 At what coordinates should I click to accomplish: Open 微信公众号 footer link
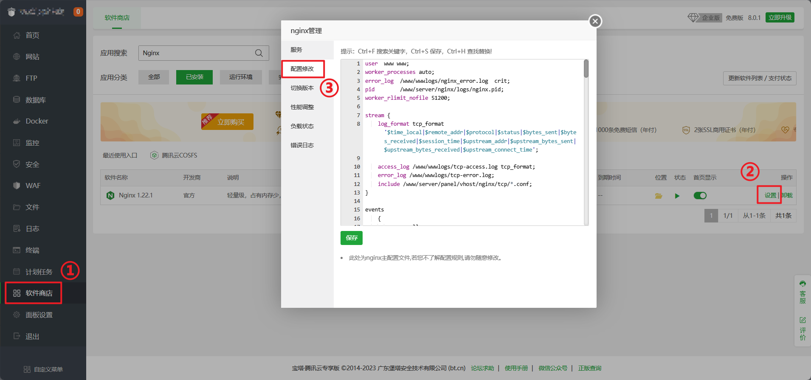[x=553, y=368]
